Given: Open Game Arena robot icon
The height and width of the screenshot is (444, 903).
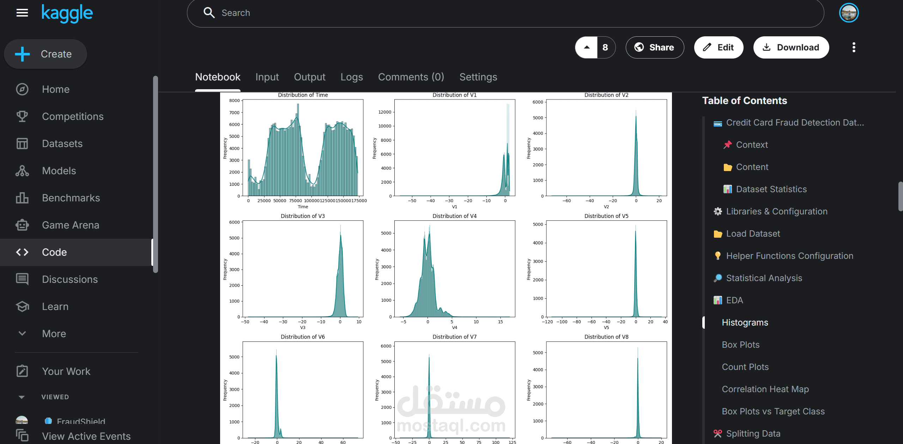Looking at the screenshot, I should pos(22,225).
